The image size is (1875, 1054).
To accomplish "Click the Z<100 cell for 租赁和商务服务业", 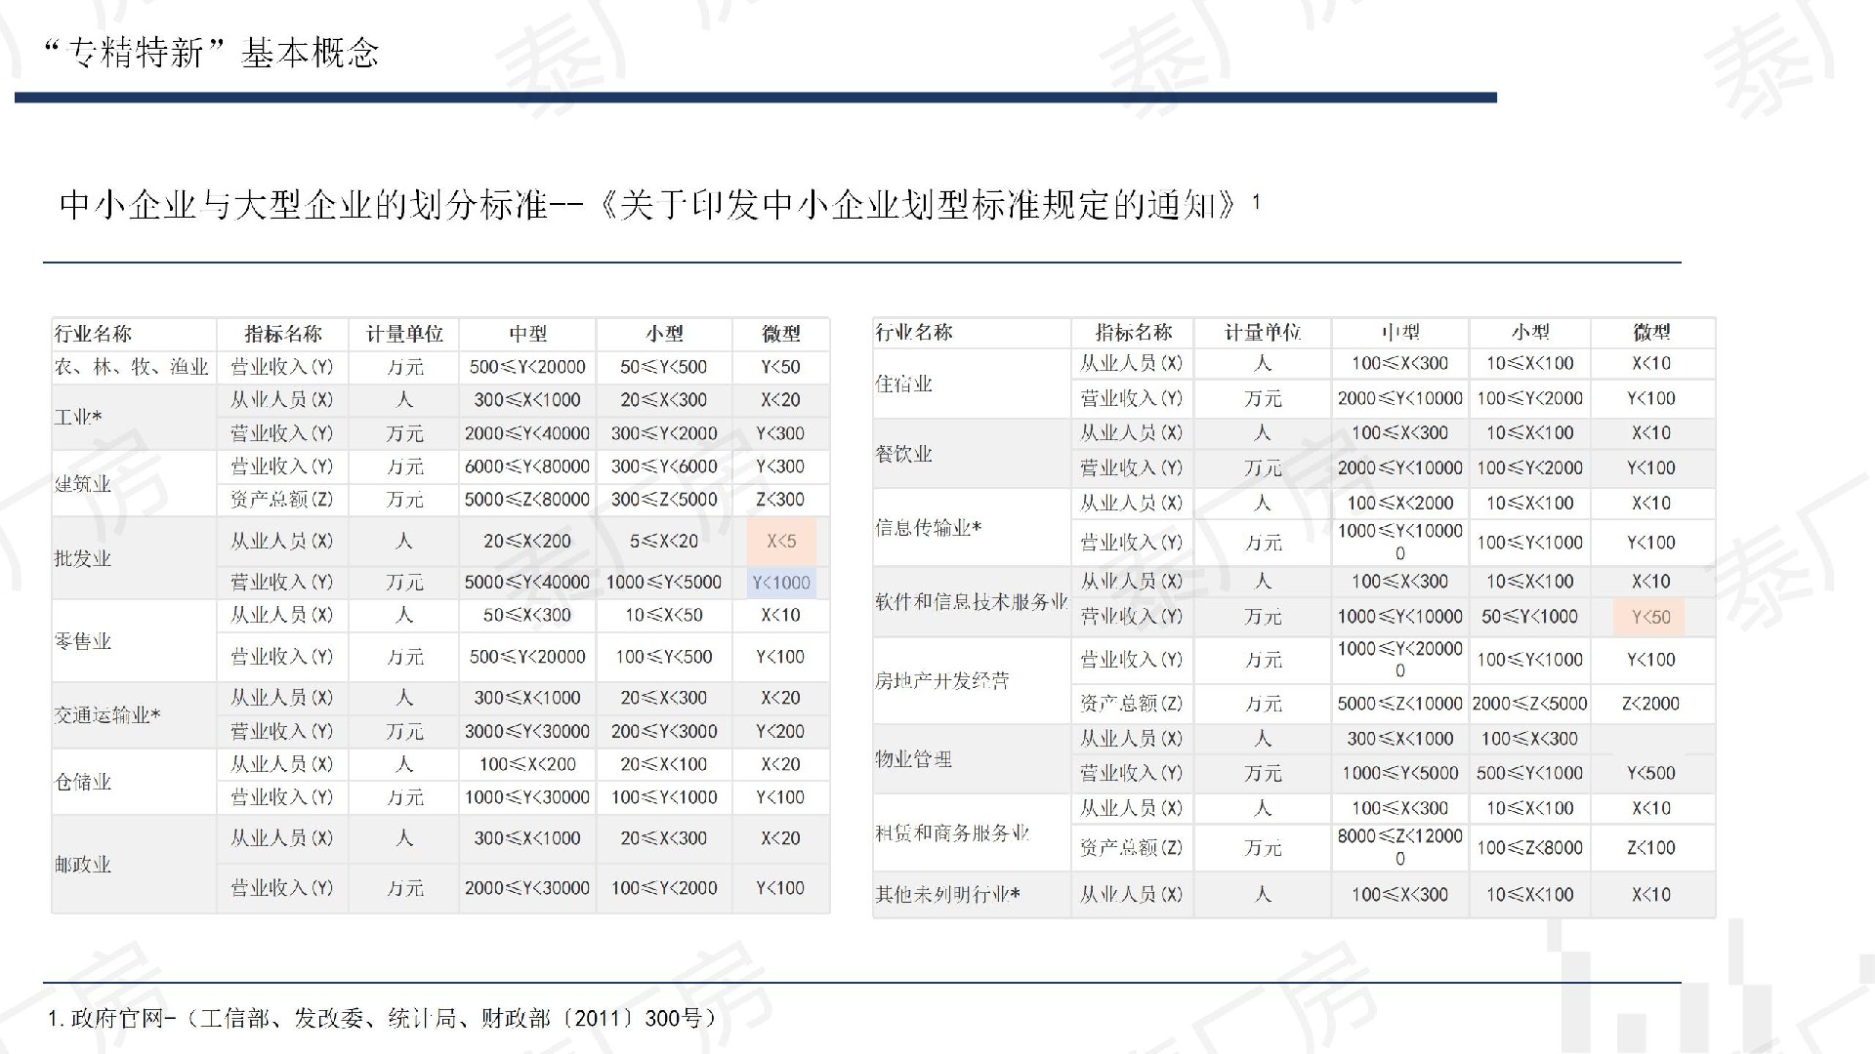I will pyautogui.click(x=1650, y=847).
